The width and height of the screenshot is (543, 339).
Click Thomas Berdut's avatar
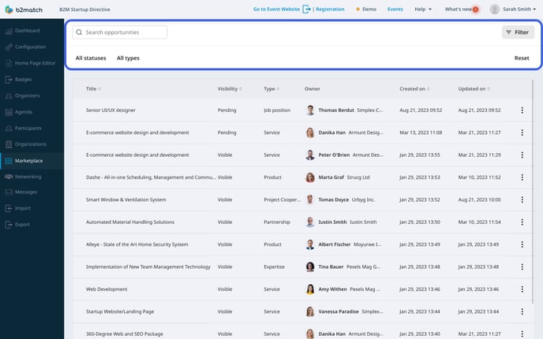click(x=310, y=110)
